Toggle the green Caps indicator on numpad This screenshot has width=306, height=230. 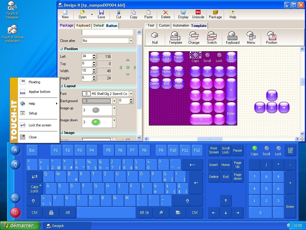click(255, 148)
